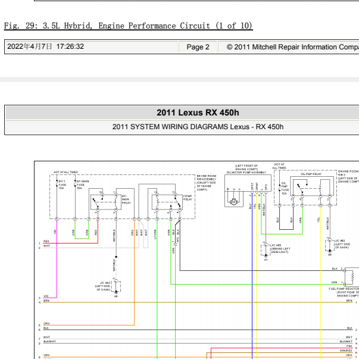Click the oil pump relay switch contact symbol
This screenshot has height=359, width=359.
(300, 188)
